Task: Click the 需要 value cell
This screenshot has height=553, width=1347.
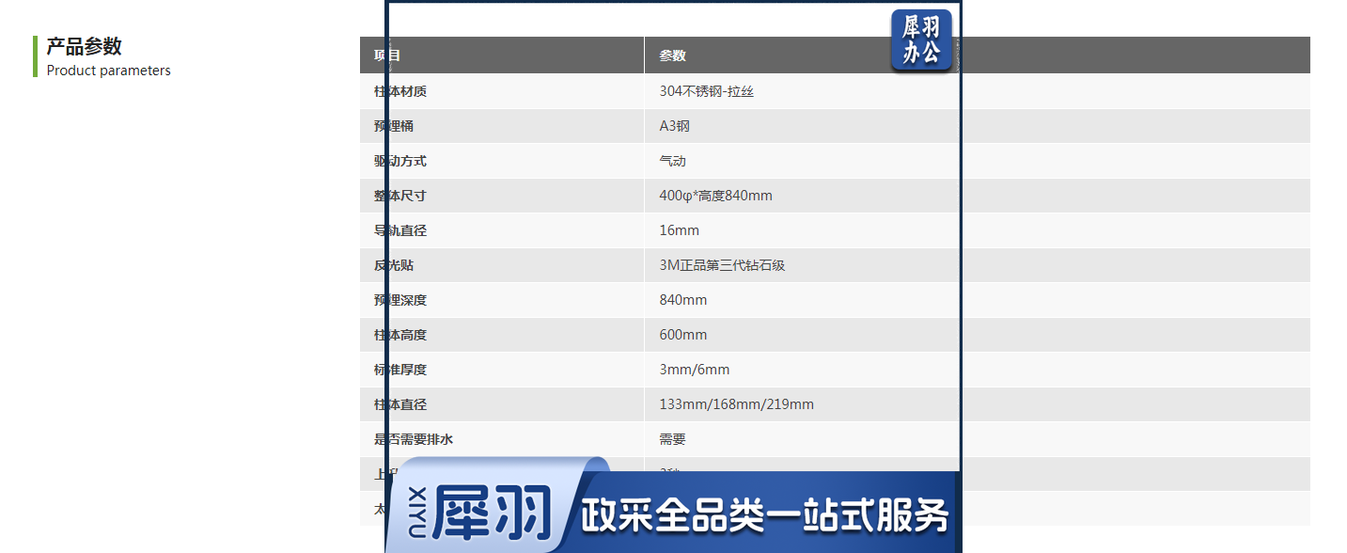Action: click(x=673, y=439)
